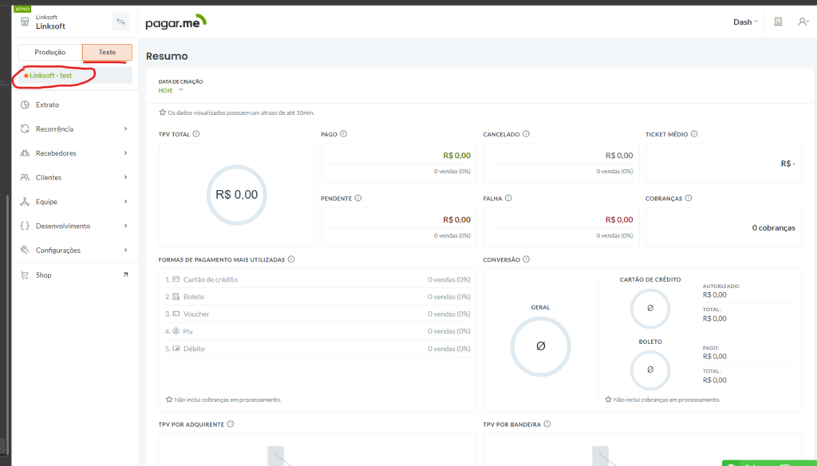
Task: Switch environment to Teste
Action: 107,52
